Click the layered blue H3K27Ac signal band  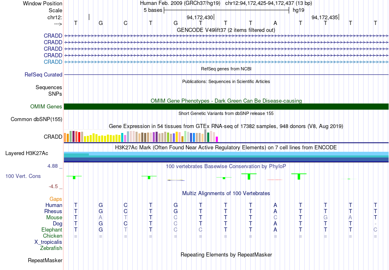(x=226, y=157)
